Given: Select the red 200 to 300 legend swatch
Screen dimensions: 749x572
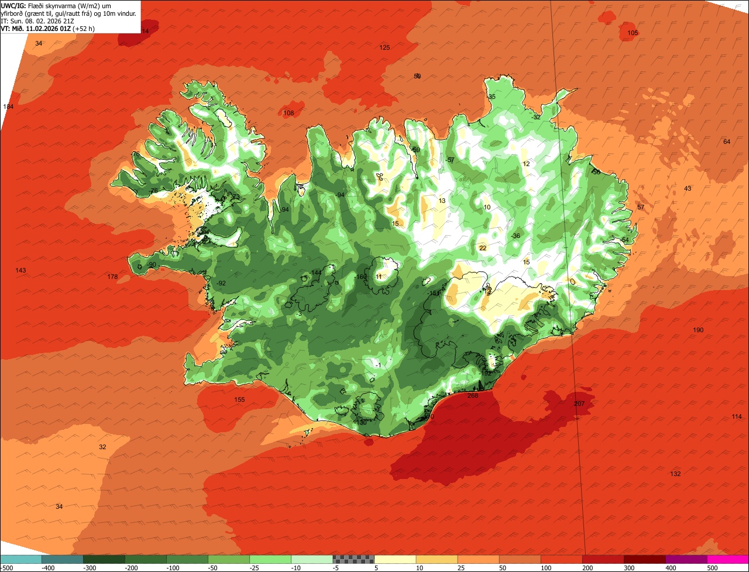Looking at the screenshot, I should (603, 559).
